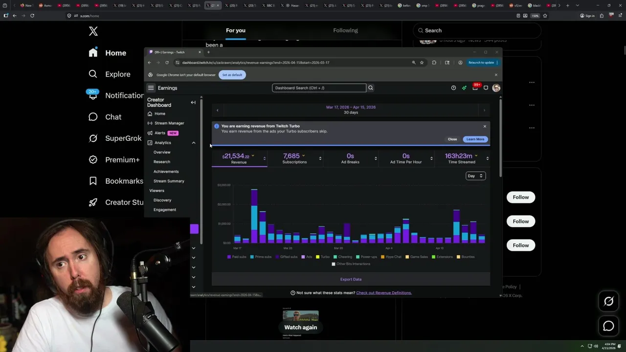Toggle Bounties series in chart legend
The height and width of the screenshot is (352, 626).
(x=466, y=257)
